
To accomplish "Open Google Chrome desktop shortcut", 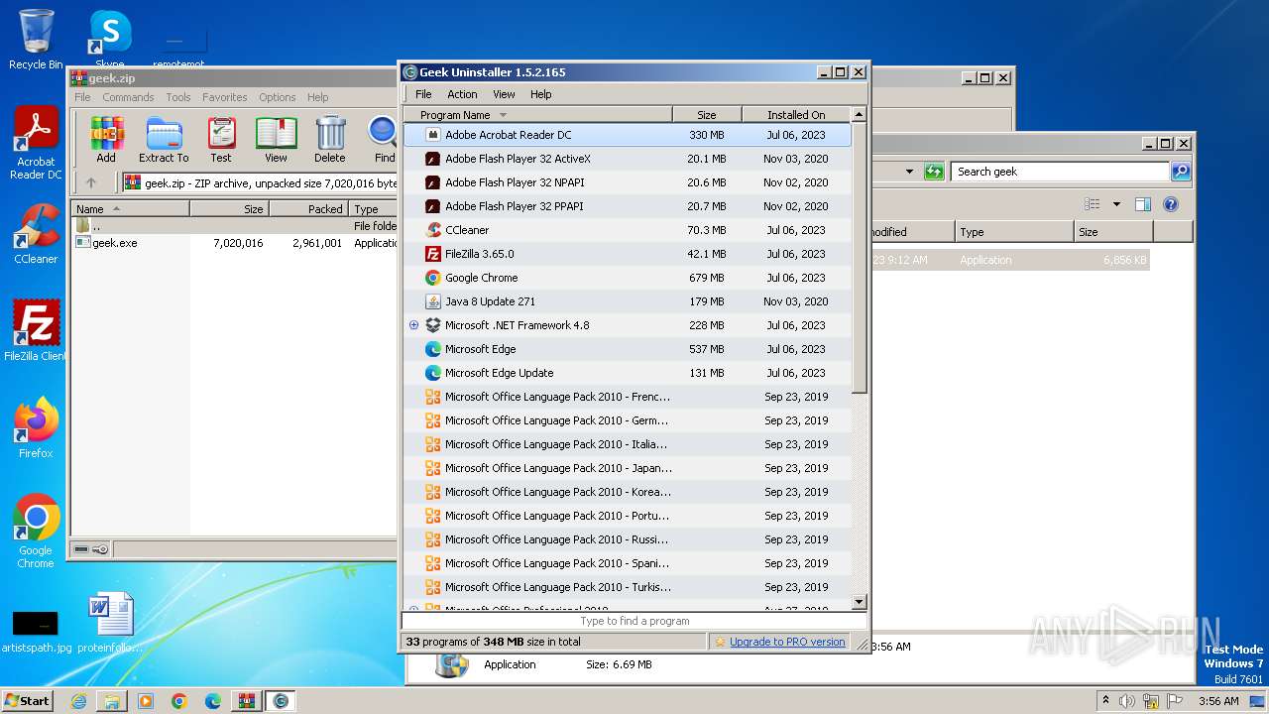I will [36, 531].
